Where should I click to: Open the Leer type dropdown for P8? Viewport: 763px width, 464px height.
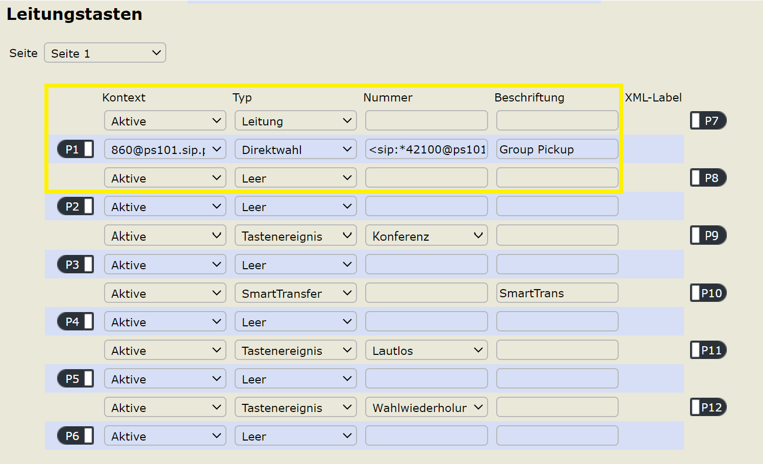coord(296,178)
